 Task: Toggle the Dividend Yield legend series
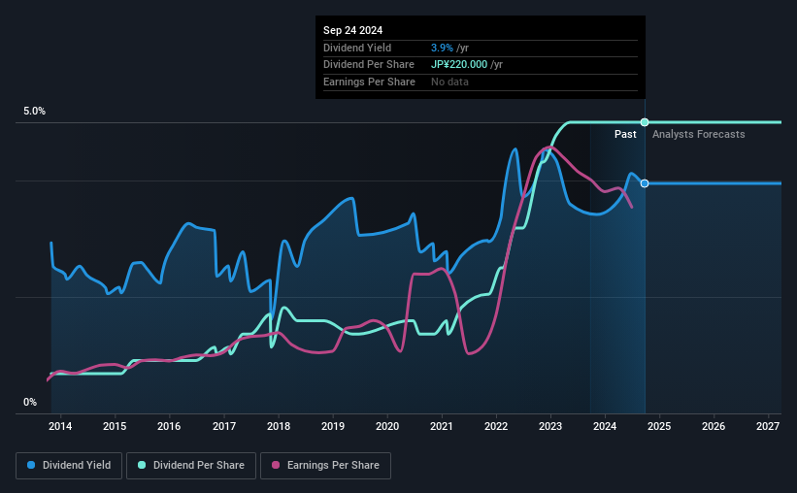point(69,466)
